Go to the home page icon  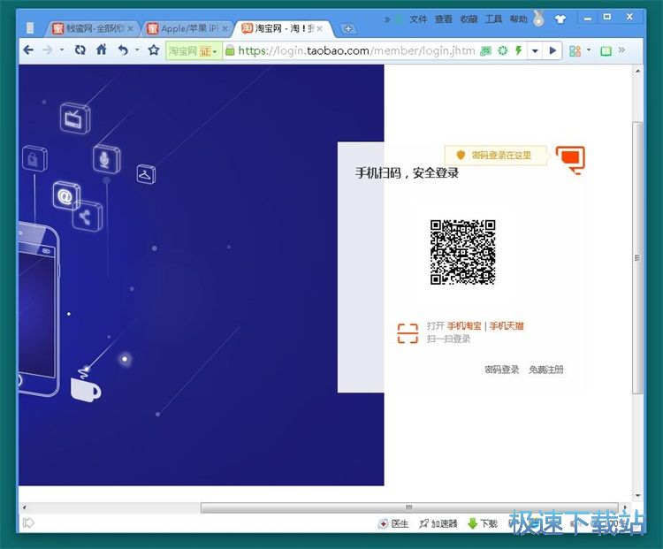[102, 50]
